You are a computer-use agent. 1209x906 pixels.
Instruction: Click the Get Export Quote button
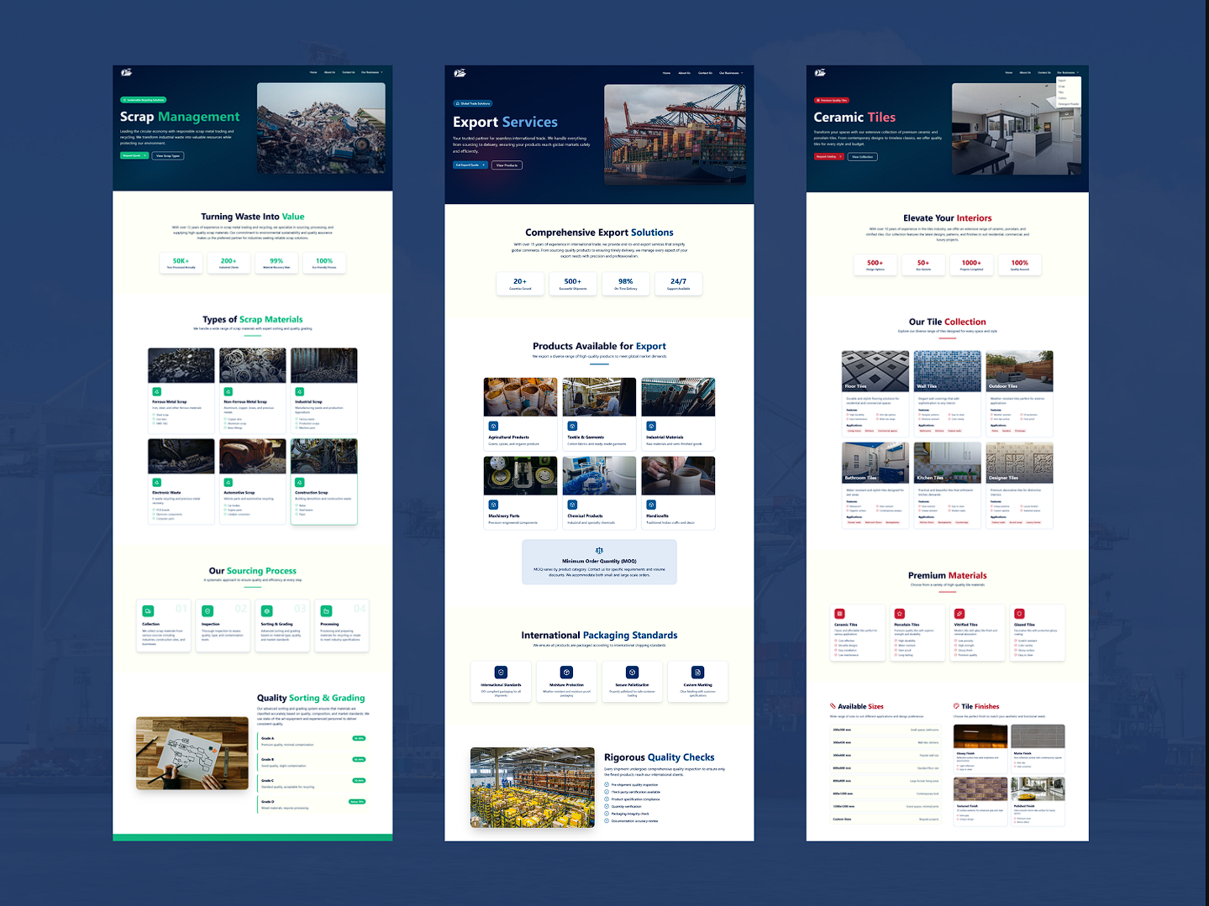[470, 165]
